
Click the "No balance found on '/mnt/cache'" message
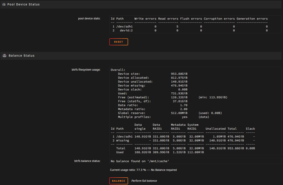140,161
